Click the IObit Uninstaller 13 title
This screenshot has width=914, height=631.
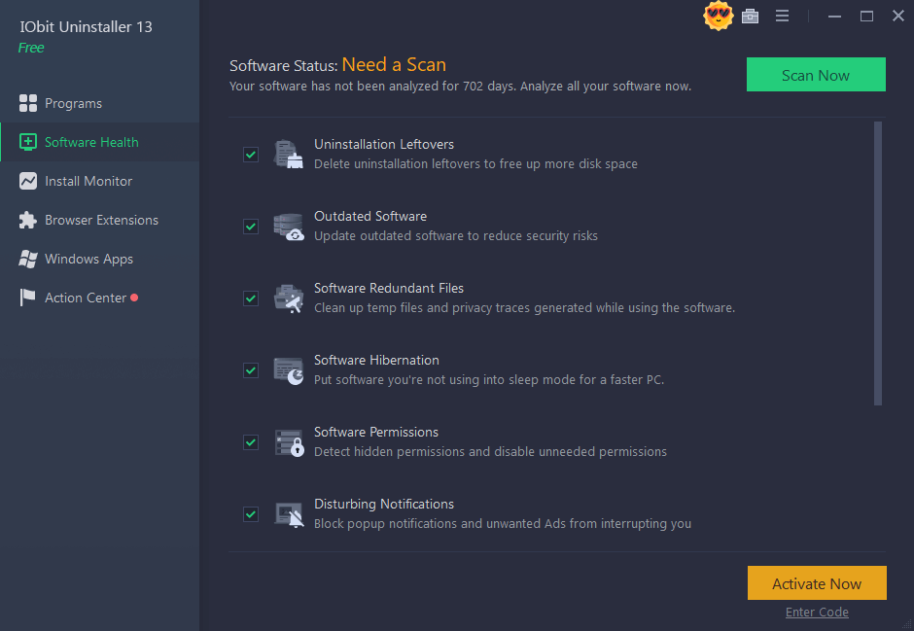[86, 27]
